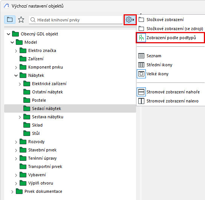Choose Složkové zobrazení (se zdroji) option
The width and height of the screenshot is (205, 200).
click(x=175, y=29)
